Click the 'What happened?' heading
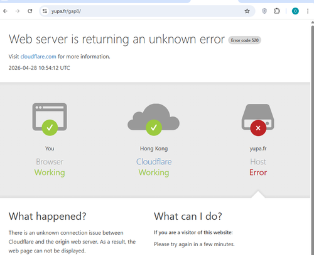 click(x=48, y=216)
